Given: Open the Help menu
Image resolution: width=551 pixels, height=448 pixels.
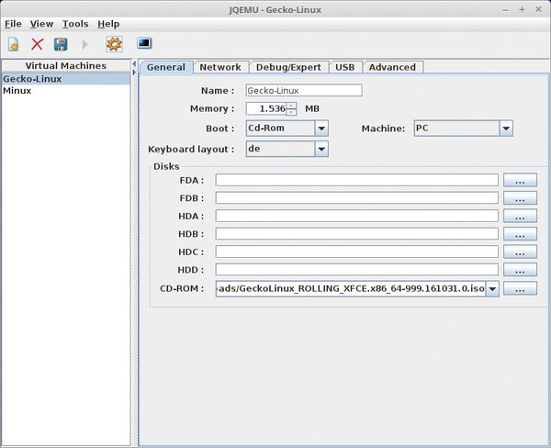Looking at the screenshot, I should pyautogui.click(x=108, y=24).
